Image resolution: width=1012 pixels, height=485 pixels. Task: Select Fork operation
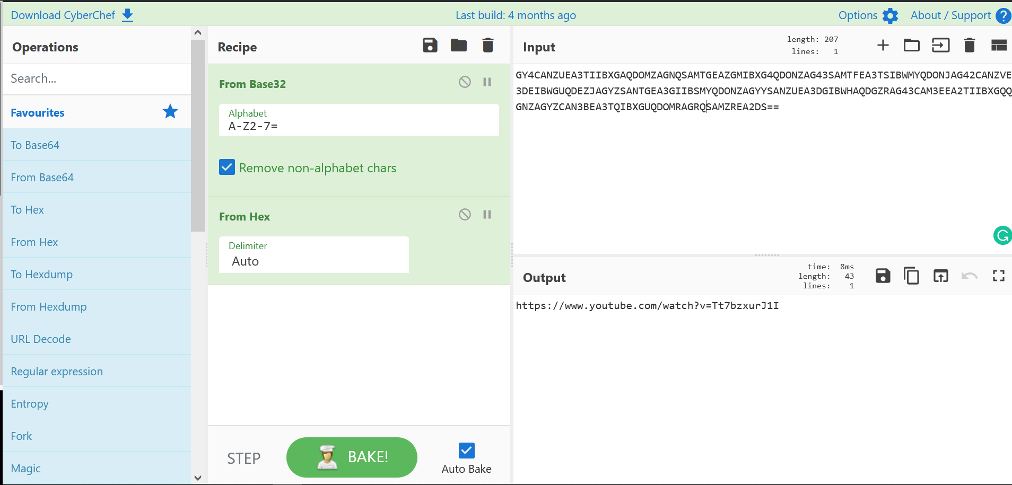[x=97, y=436]
